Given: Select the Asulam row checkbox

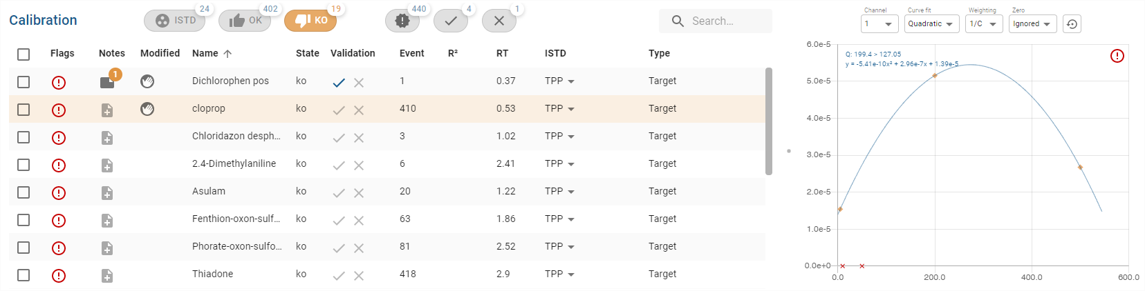Looking at the screenshot, I should [24, 192].
